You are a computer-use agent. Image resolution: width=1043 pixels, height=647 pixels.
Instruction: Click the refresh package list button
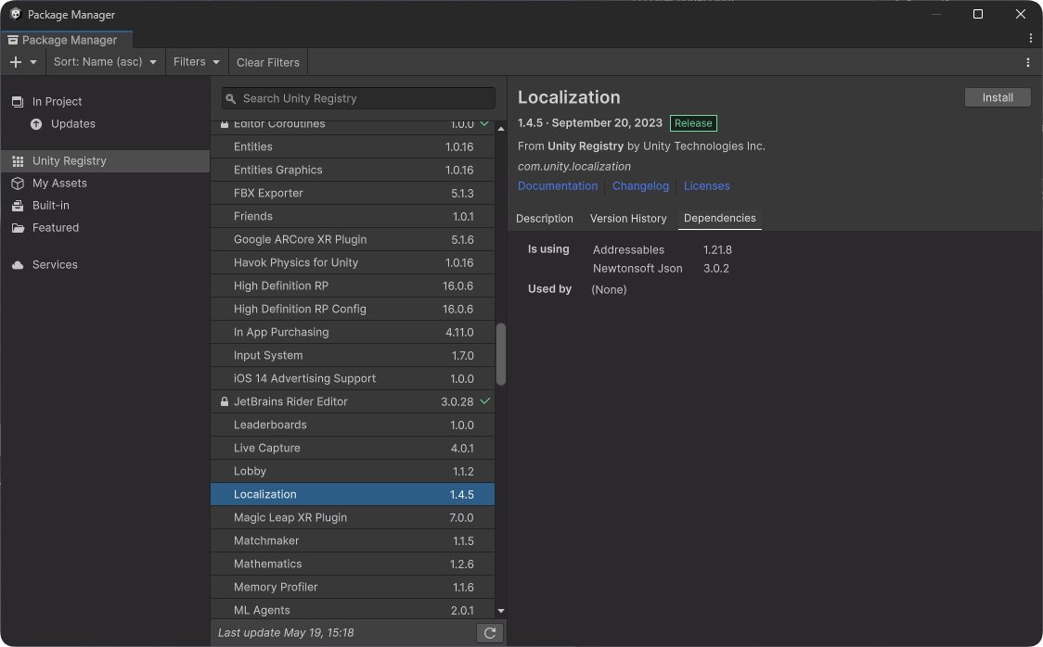pyautogui.click(x=490, y=633)
